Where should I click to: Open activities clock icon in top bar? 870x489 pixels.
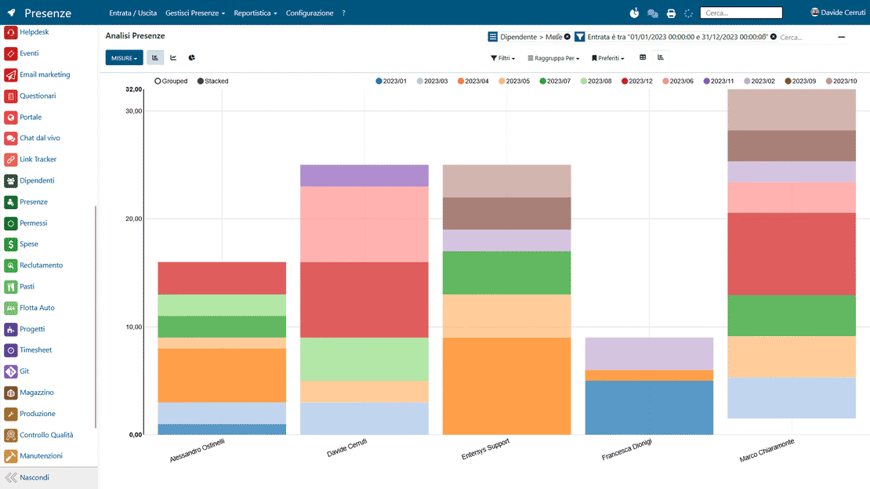tap(634, 13)
